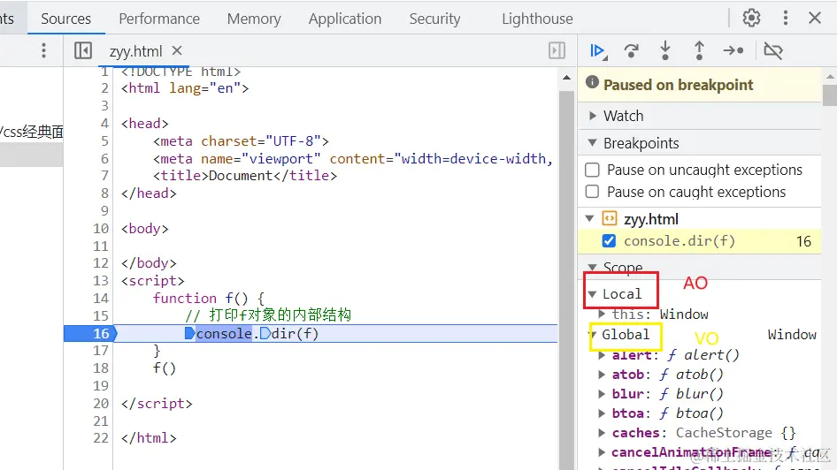Expand the this: Window entry
This screenshot has width=837, height=470.
coord(602,314)
